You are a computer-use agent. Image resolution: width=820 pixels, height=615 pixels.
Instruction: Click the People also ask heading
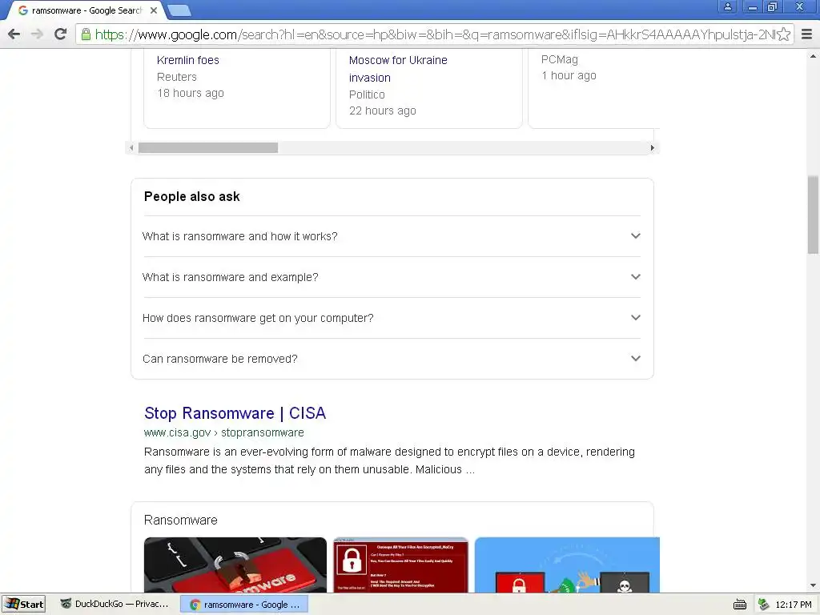pyautogui.click(x=192, y=197)
